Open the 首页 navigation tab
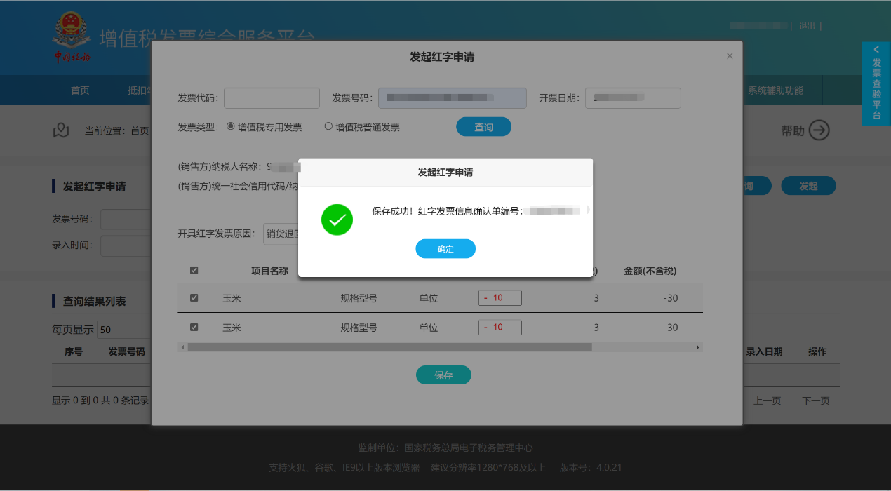The width and height of the screenshot is (891, 491). [x=80, y=90]
